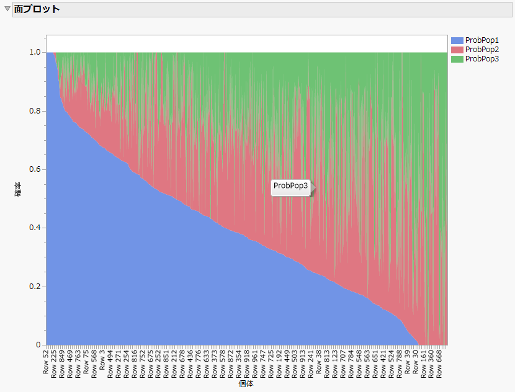Click the 0.6 y-axis tick label
Viewport: 515px width, 392px height.
[35, 169]
